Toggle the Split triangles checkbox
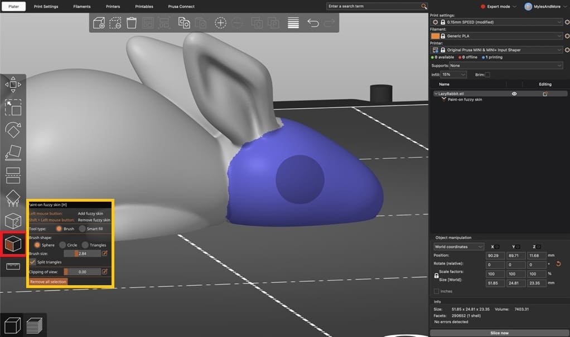 pos(33,262)
